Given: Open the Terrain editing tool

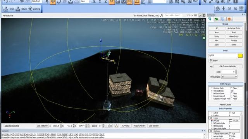Looking at the screenshot, I should [9, 9].
